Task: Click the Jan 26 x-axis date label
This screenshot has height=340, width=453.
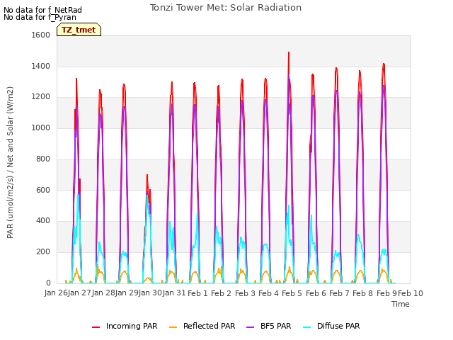Action: click(56, 293)
